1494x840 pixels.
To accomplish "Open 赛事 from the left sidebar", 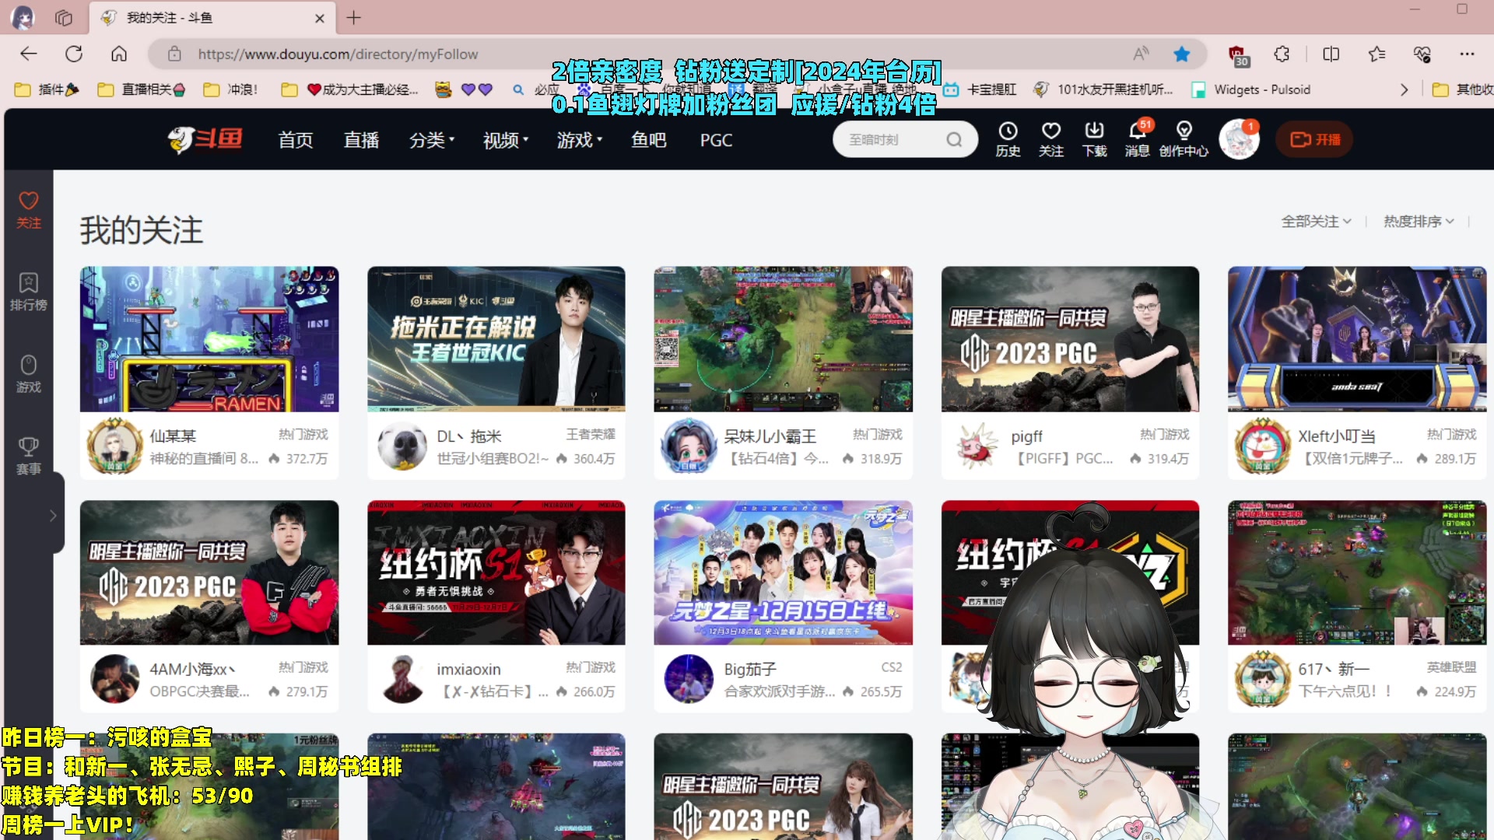I will click(29, 453).
